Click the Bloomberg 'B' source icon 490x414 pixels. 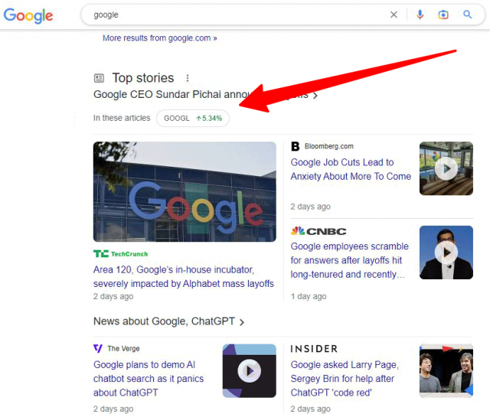pyautogui.click(x=295, y=146)
